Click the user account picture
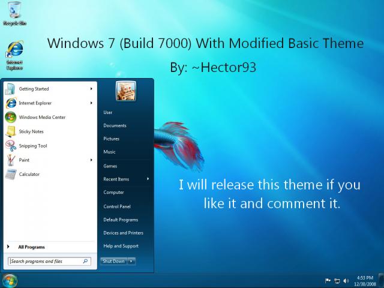Screen dimensions: 384x288 click(x=125, y=91)
